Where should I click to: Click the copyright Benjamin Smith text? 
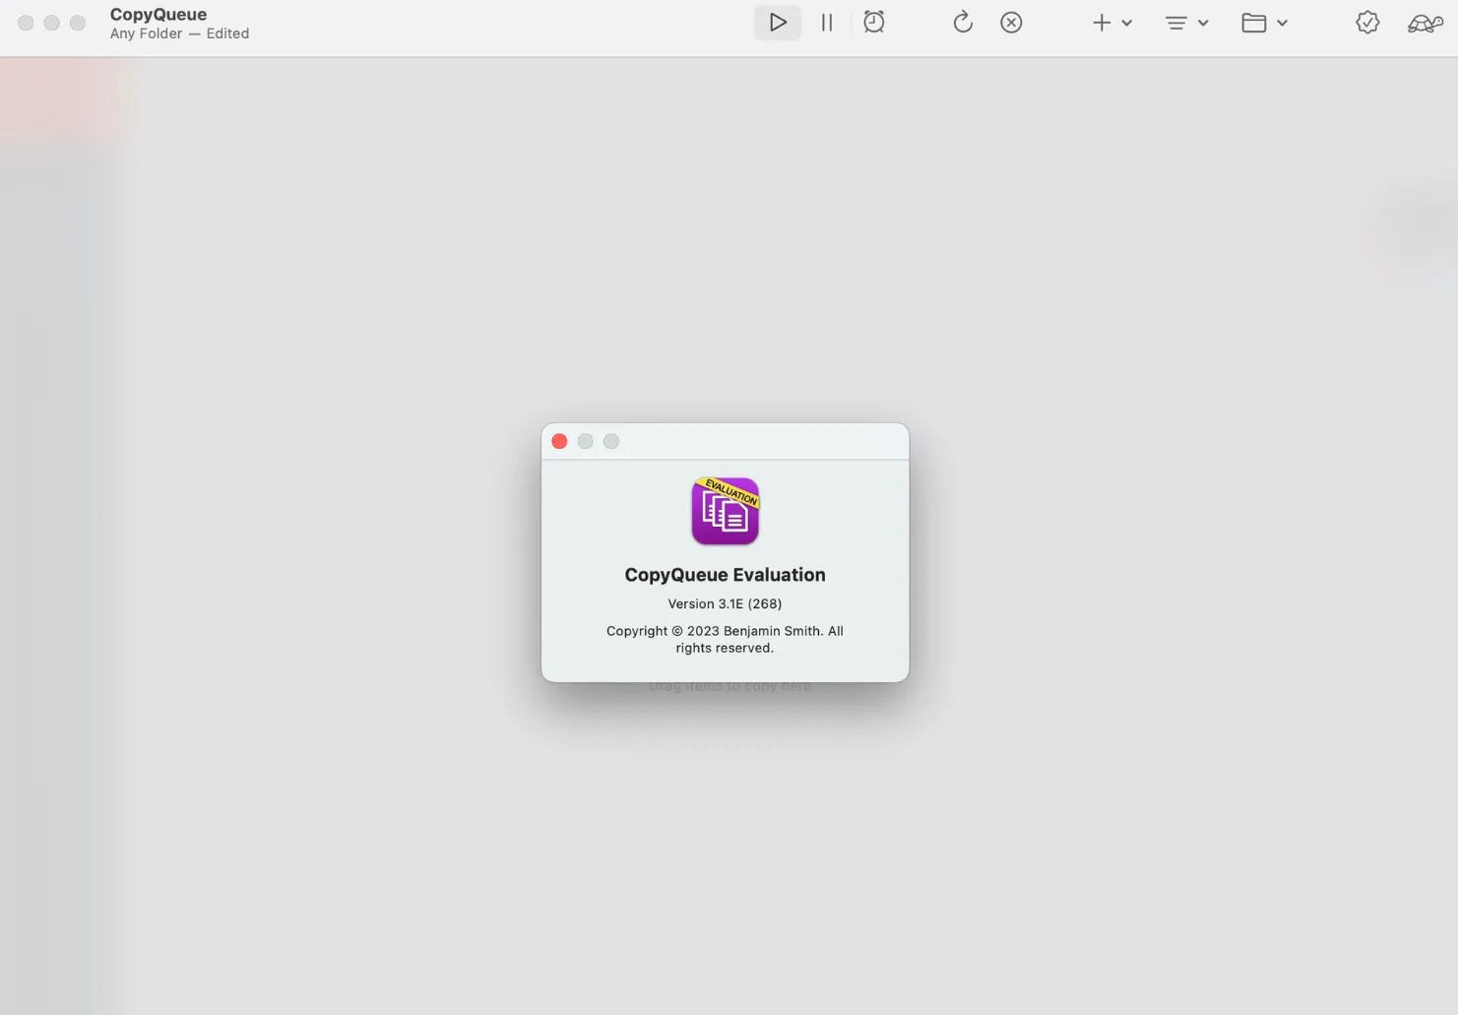pyautogui.click(x=725, y=639)
